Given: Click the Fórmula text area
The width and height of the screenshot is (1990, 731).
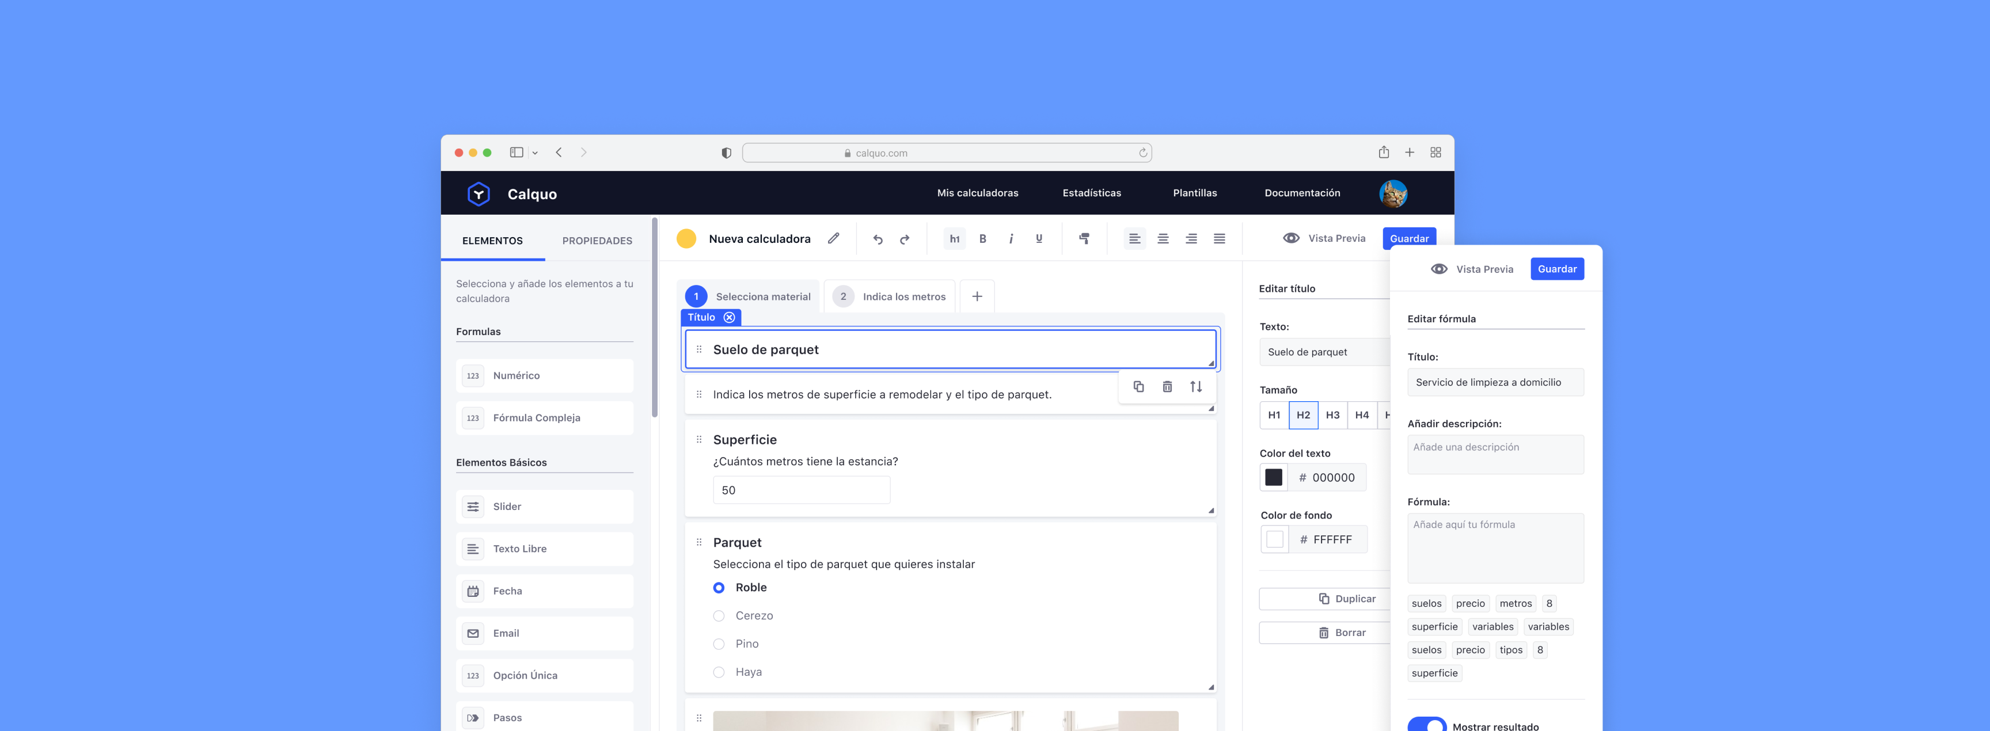Looking at the screenshot, I should pos(1495,548).
